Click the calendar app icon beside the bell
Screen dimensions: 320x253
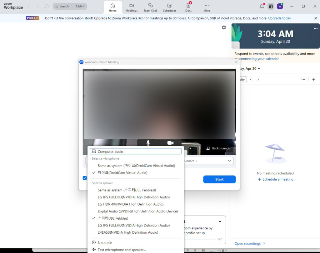coord(271,6)
